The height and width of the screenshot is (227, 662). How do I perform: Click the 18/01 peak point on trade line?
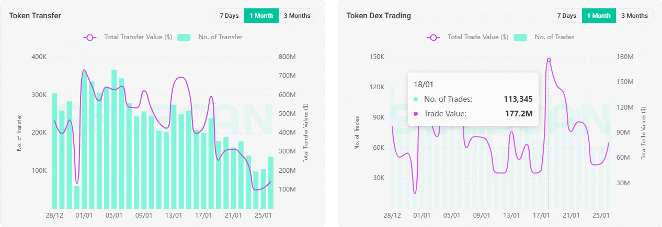[x=549, y=60]
